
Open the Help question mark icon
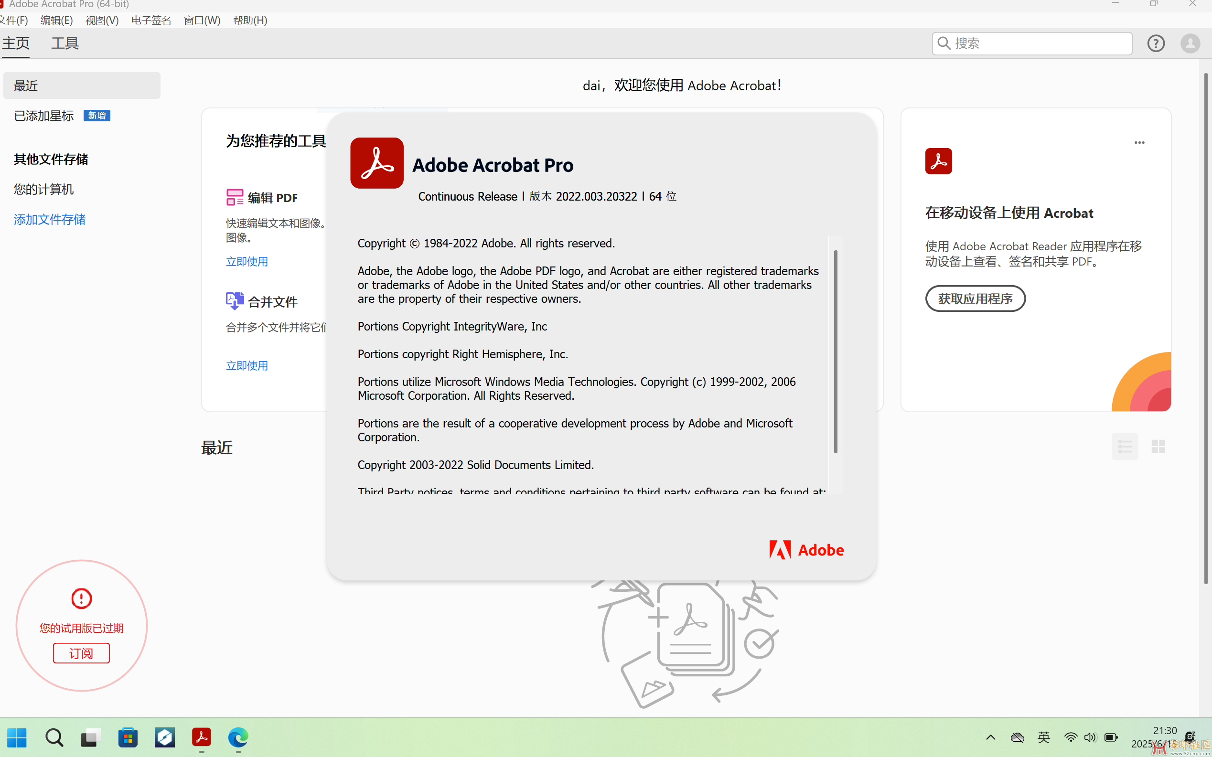1156,43
